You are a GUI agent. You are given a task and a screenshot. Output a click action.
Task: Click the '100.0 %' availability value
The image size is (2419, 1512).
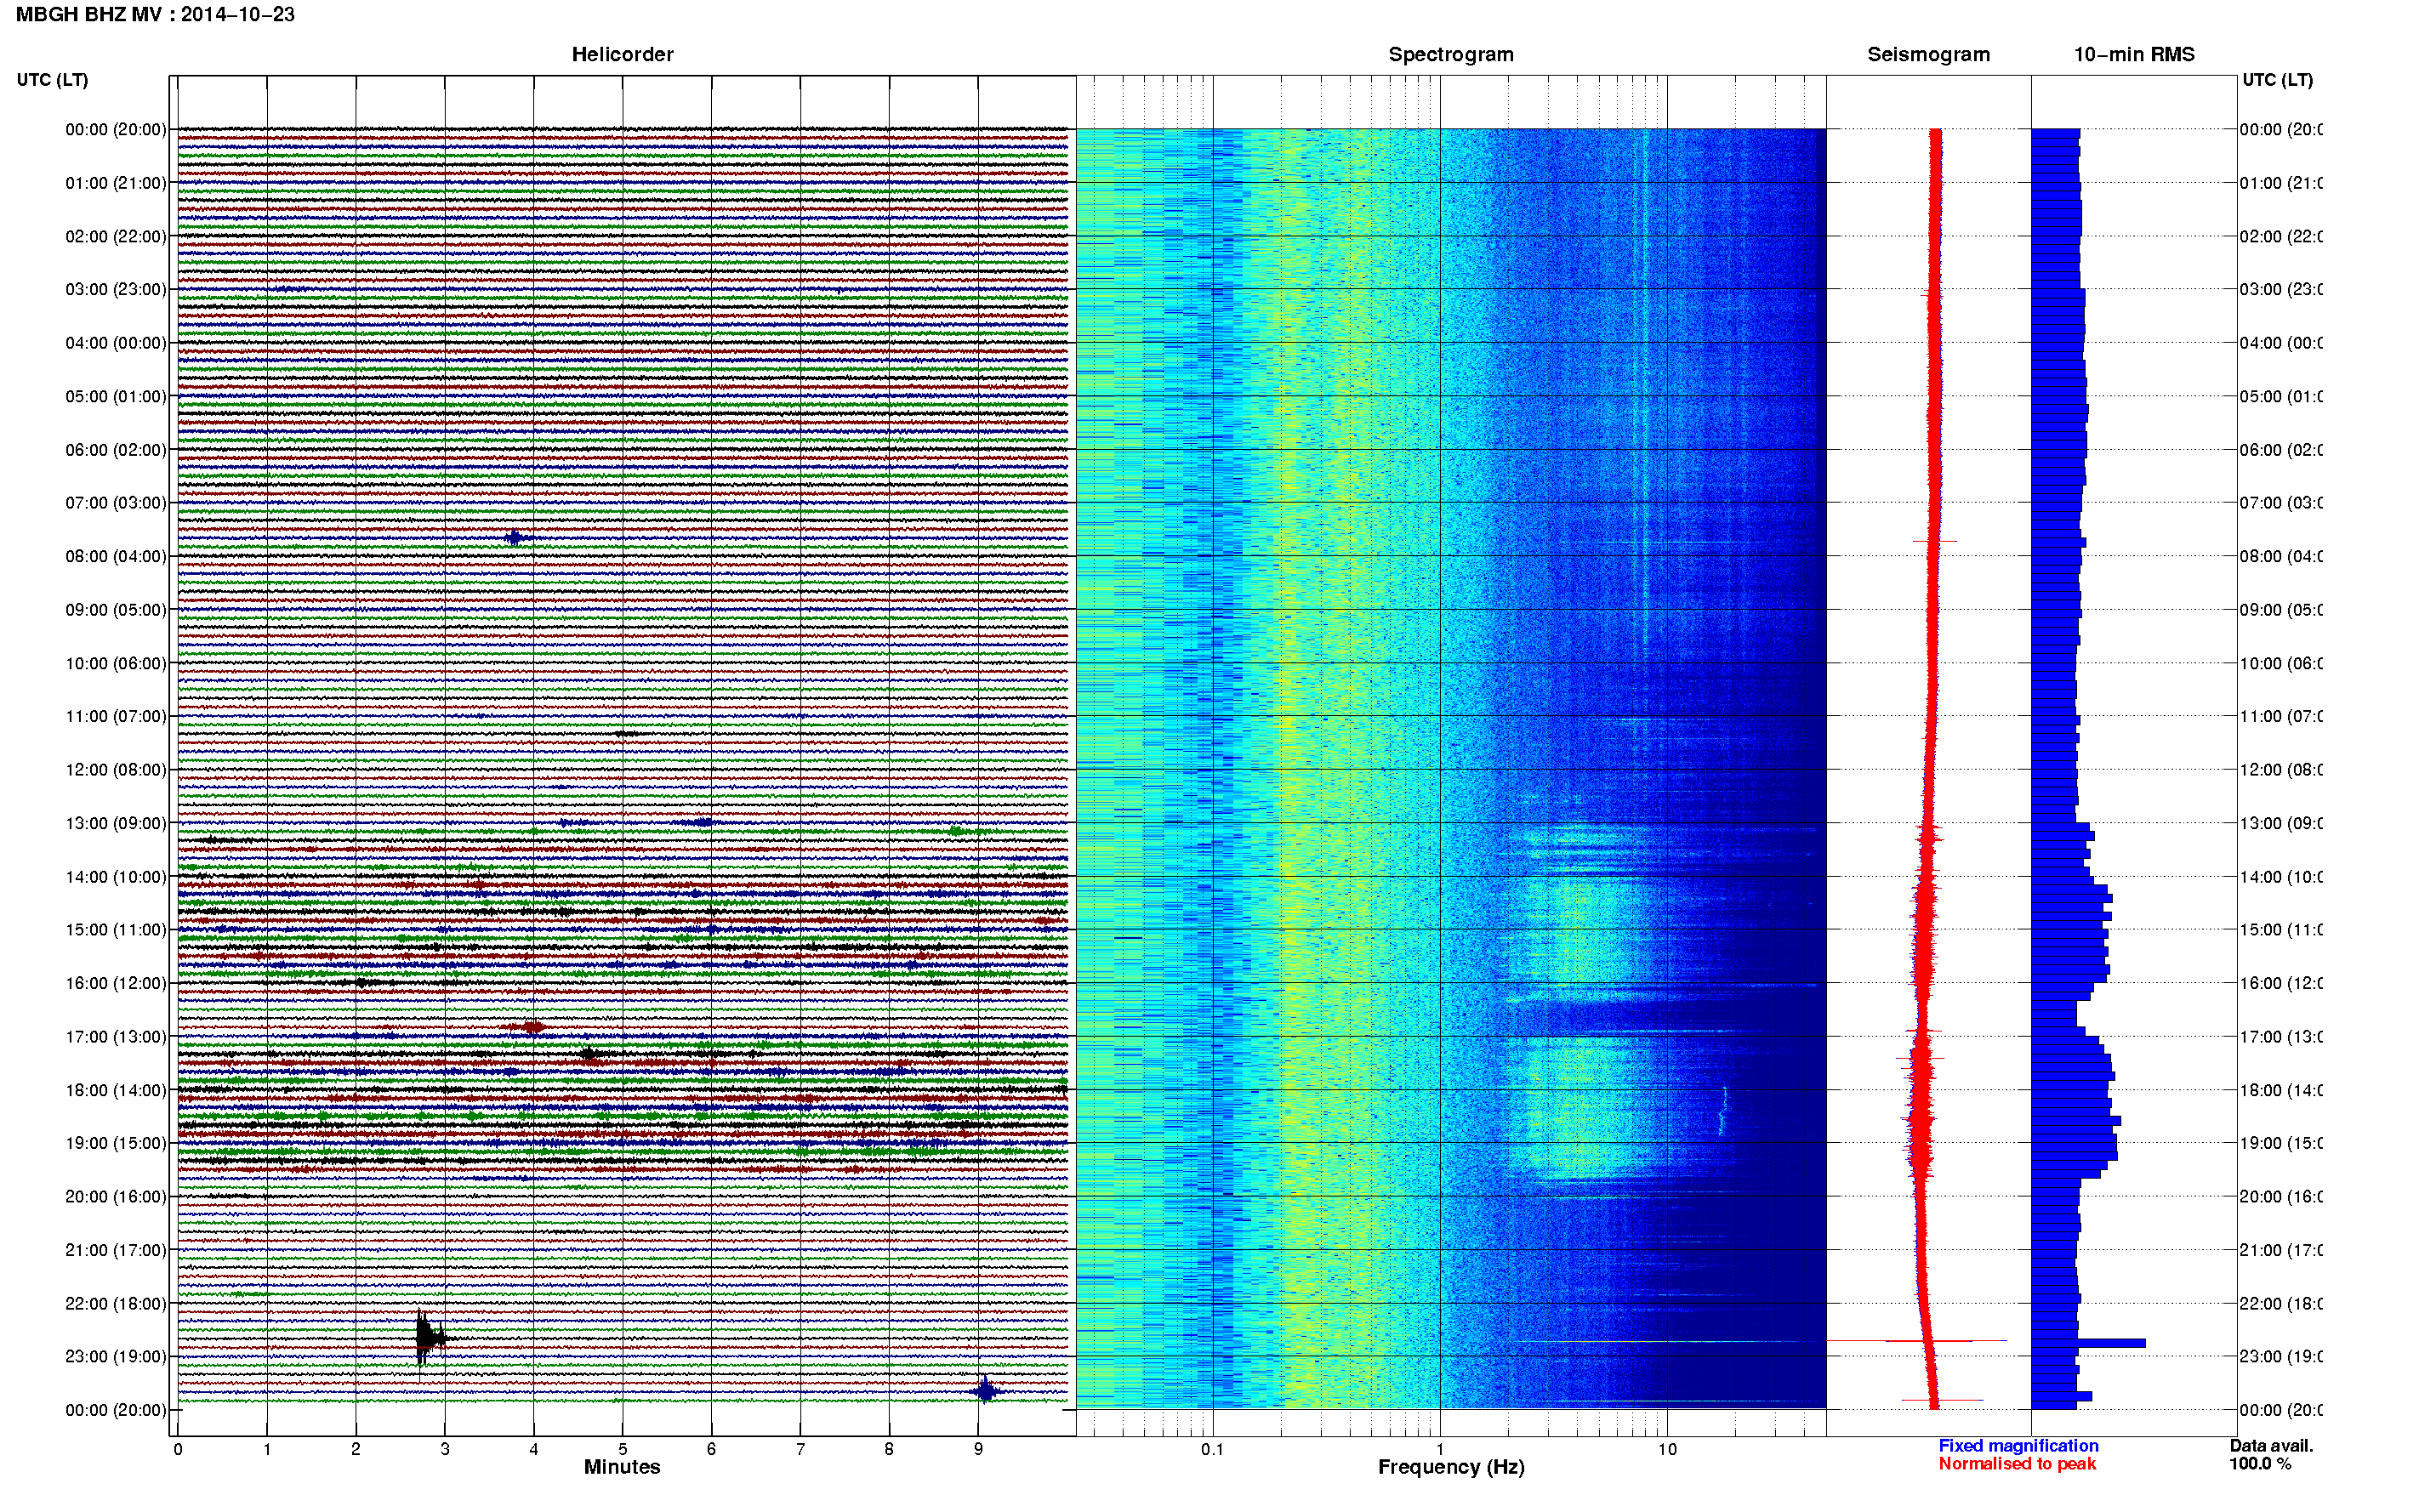tap(2260, 1464)
